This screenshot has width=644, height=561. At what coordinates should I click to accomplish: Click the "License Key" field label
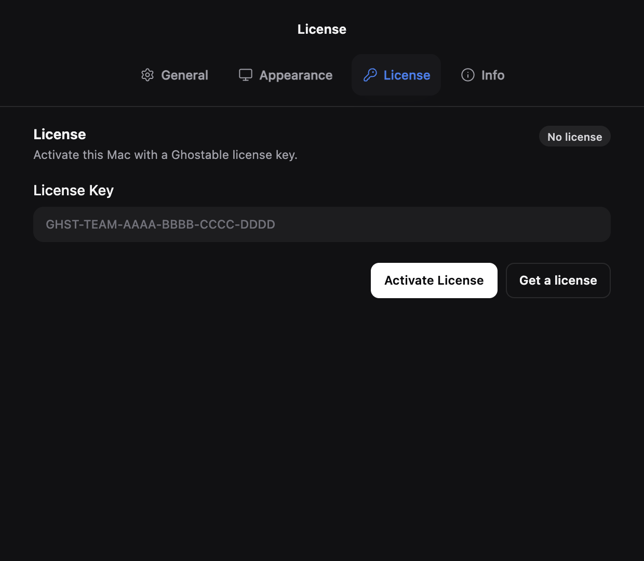73,191
